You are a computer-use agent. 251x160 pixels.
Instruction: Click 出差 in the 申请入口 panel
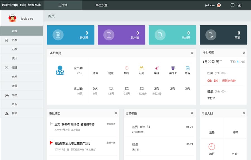click(x=212, y=132)
